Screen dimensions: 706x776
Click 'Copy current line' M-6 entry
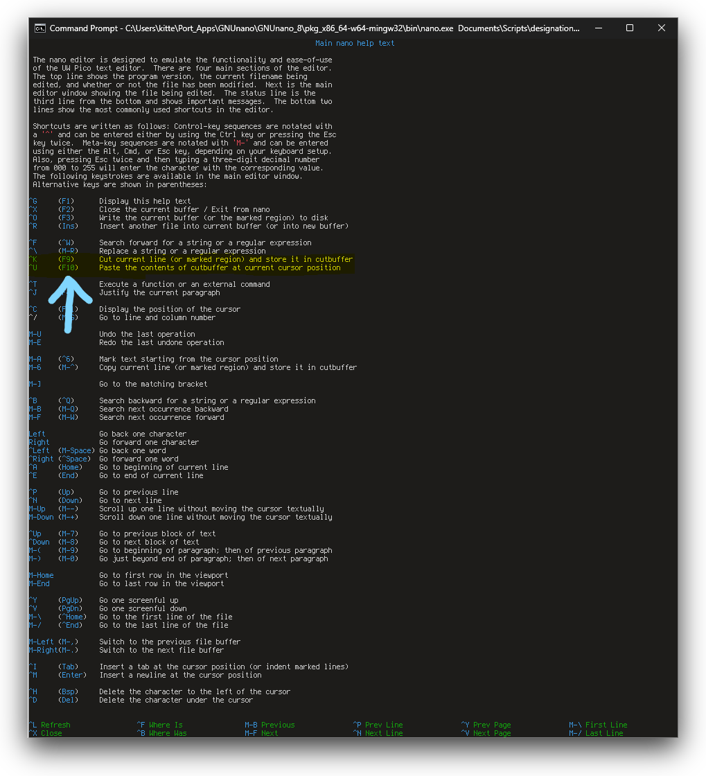point(228,368)
